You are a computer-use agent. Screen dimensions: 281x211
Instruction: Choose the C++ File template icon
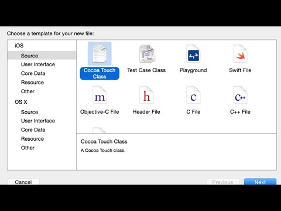click(x=240, y=95)
